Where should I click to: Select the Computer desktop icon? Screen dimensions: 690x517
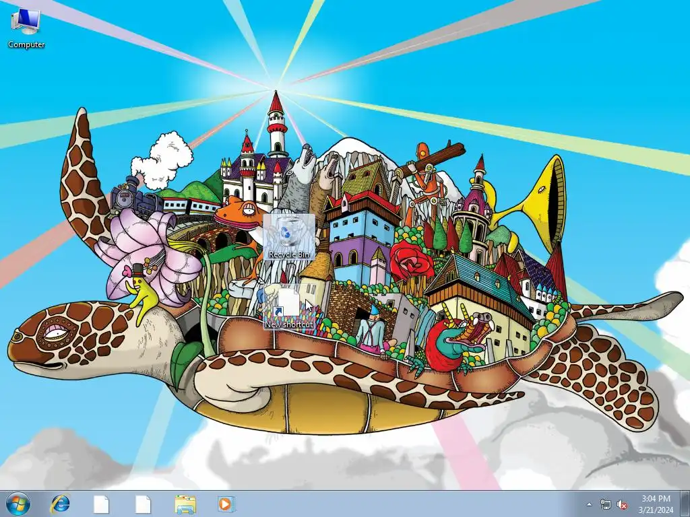[26, 28]
